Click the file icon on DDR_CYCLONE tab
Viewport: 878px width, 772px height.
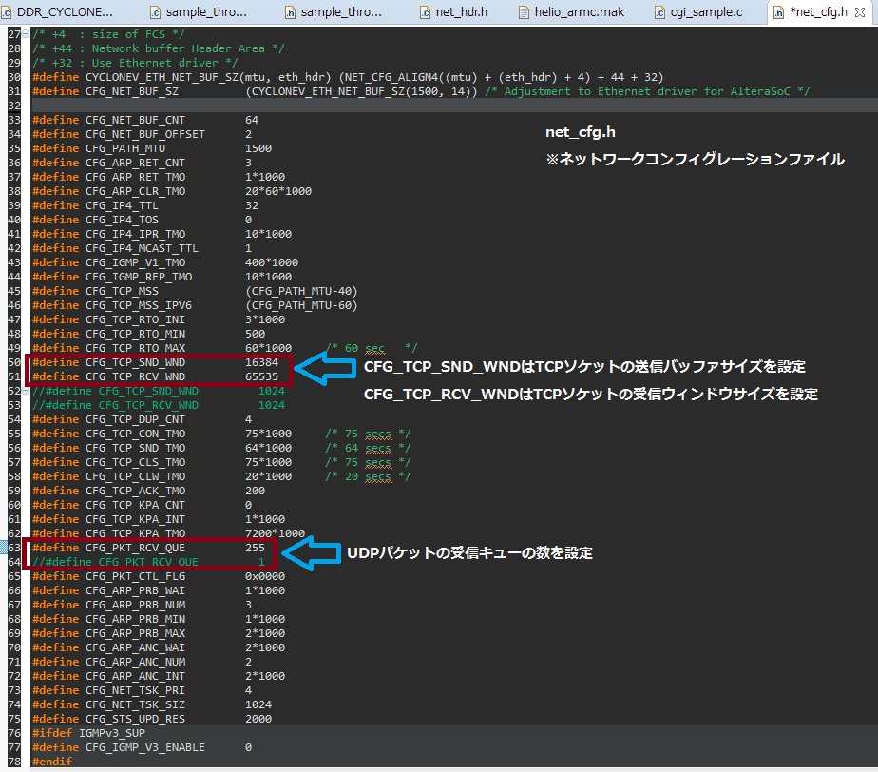click(9, 12)
